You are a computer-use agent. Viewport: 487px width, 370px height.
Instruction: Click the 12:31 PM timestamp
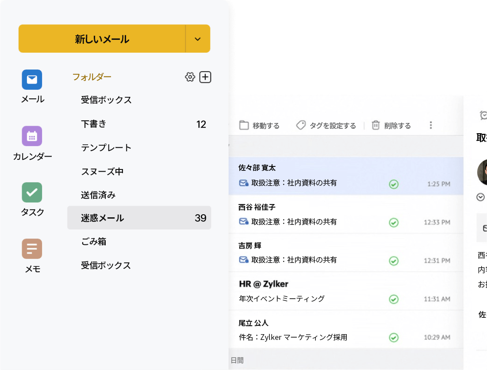tap(437, 261)
